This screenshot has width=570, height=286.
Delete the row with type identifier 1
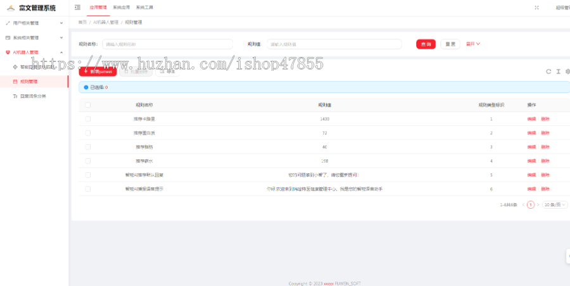[545, 119]
